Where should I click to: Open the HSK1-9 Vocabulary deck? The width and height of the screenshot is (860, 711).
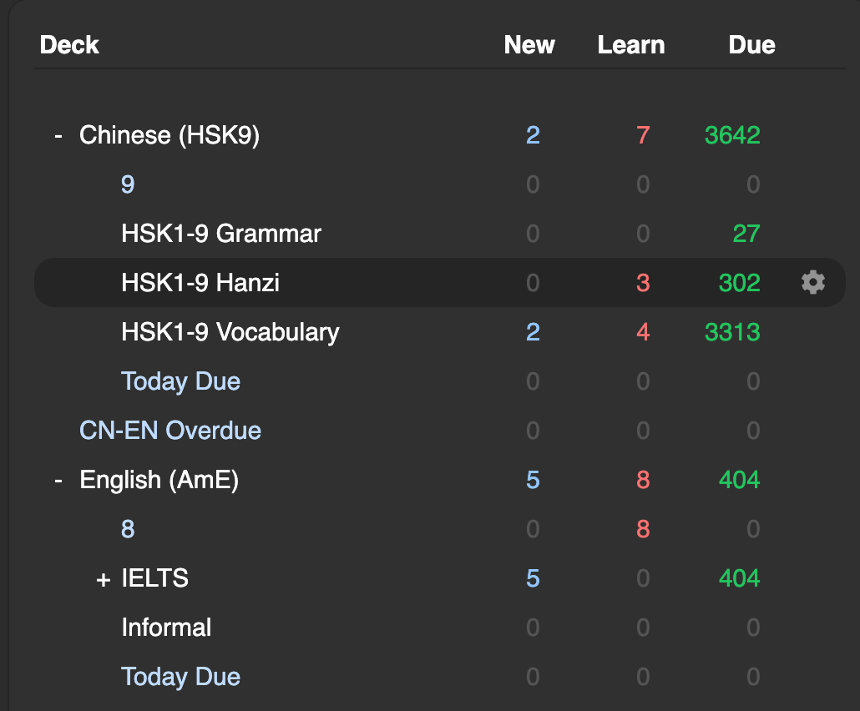click(x=230, y=332)
